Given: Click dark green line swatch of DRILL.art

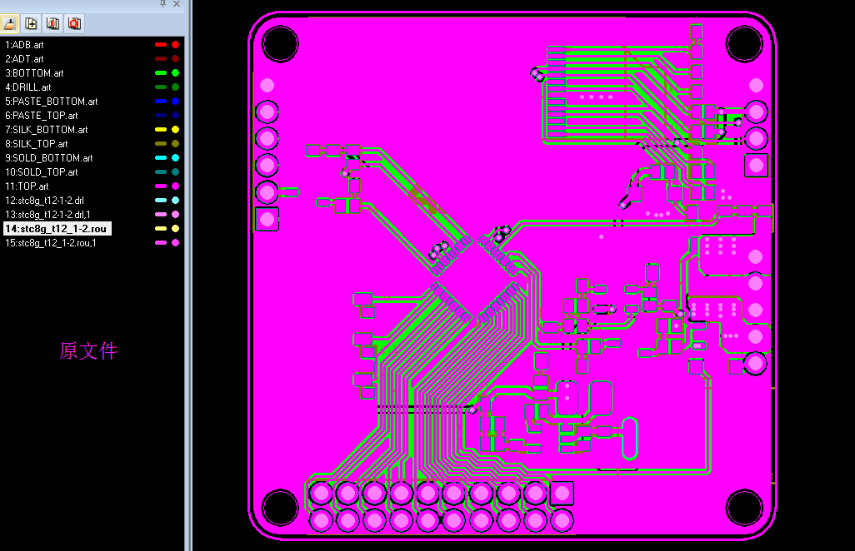Looking at the screenshot, I should (161, 87).
